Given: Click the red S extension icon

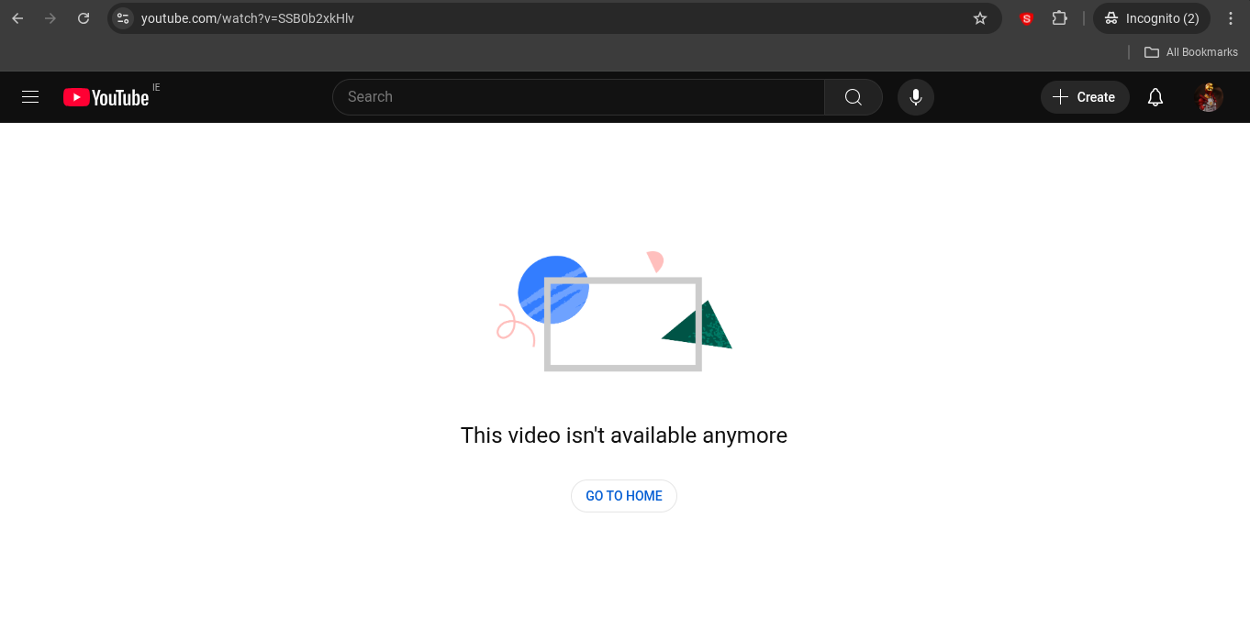Looking at the screenshot, I should 1026,18.
